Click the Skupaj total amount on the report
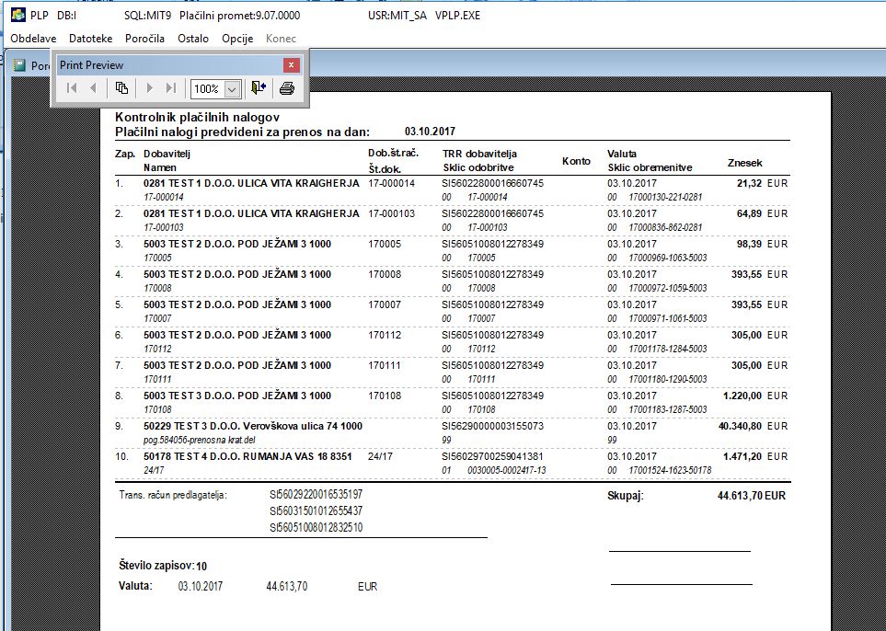The height and width of the screenshot is (631, 886). click(x=752, y=496)
